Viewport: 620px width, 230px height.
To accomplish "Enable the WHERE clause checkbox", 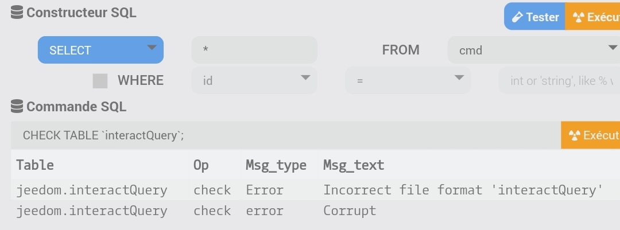I will [x=100, y=81].
